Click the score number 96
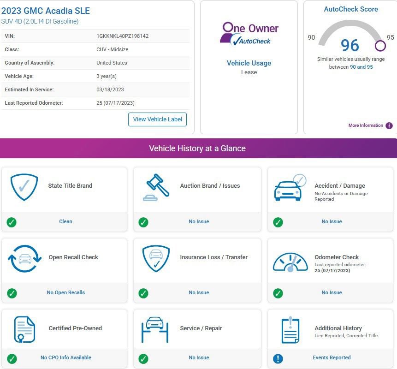The width and height of the screenshot is (397, 369). (350, 45)
